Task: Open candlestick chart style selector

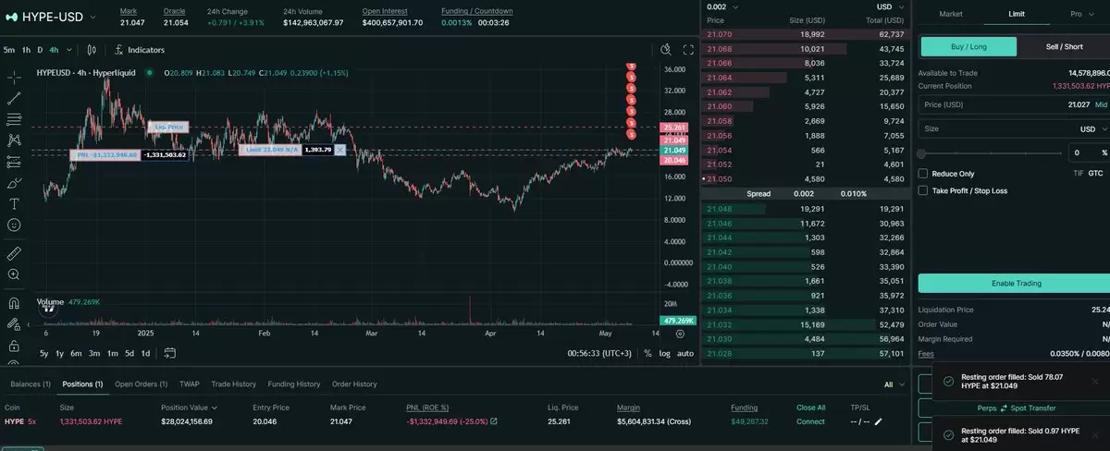Action: [92, 50]
